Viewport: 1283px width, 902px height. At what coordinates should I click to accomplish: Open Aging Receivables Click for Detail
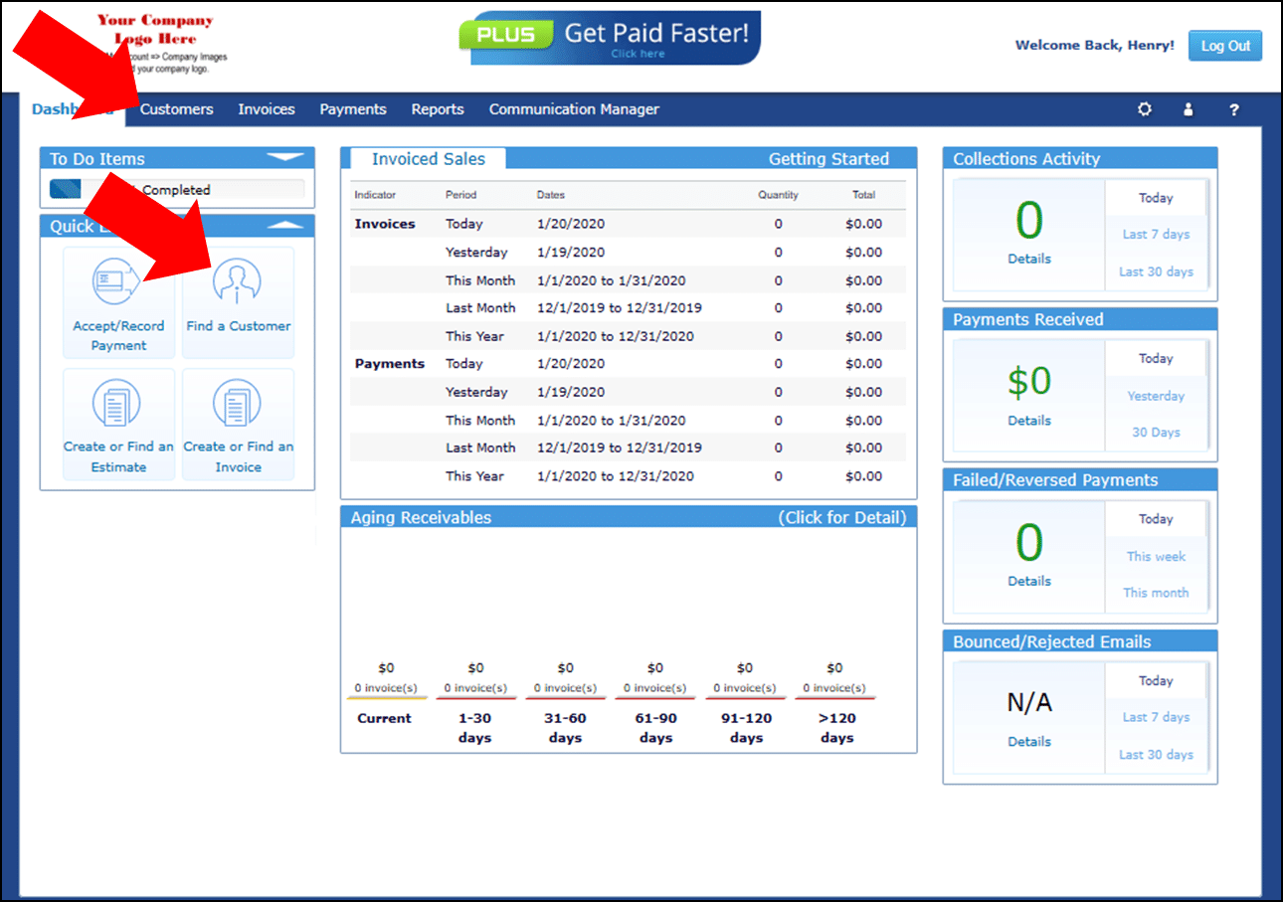(x=841, y=517)
